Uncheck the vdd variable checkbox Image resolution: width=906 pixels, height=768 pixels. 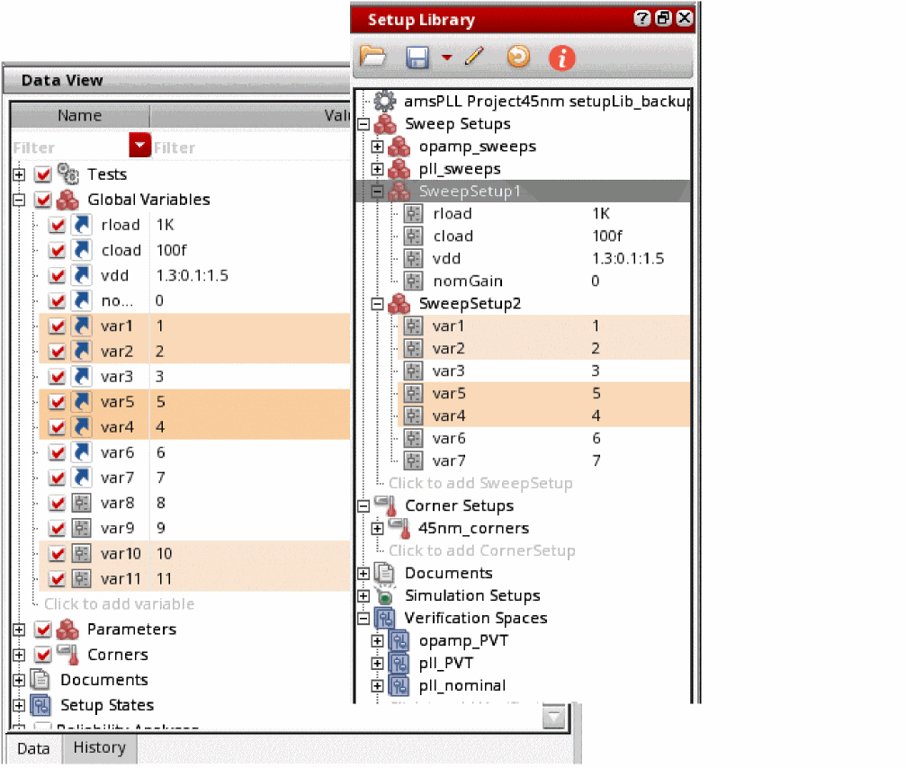57,275
